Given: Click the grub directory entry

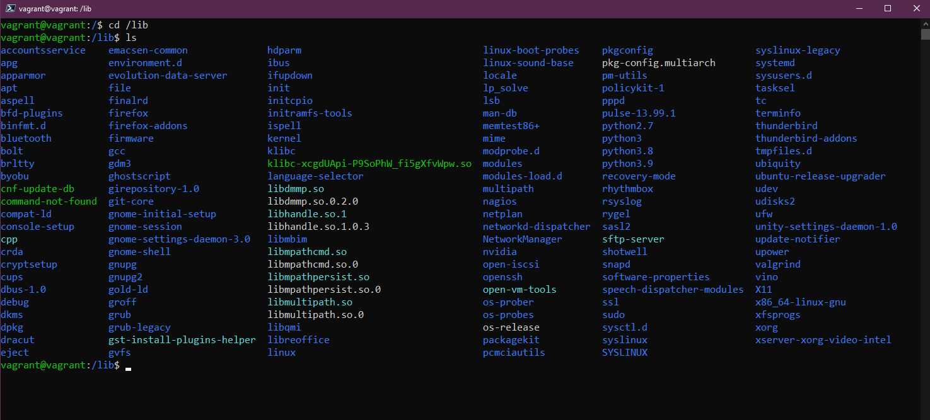Looking at the screenshot, I should click(x=119, y=314).
